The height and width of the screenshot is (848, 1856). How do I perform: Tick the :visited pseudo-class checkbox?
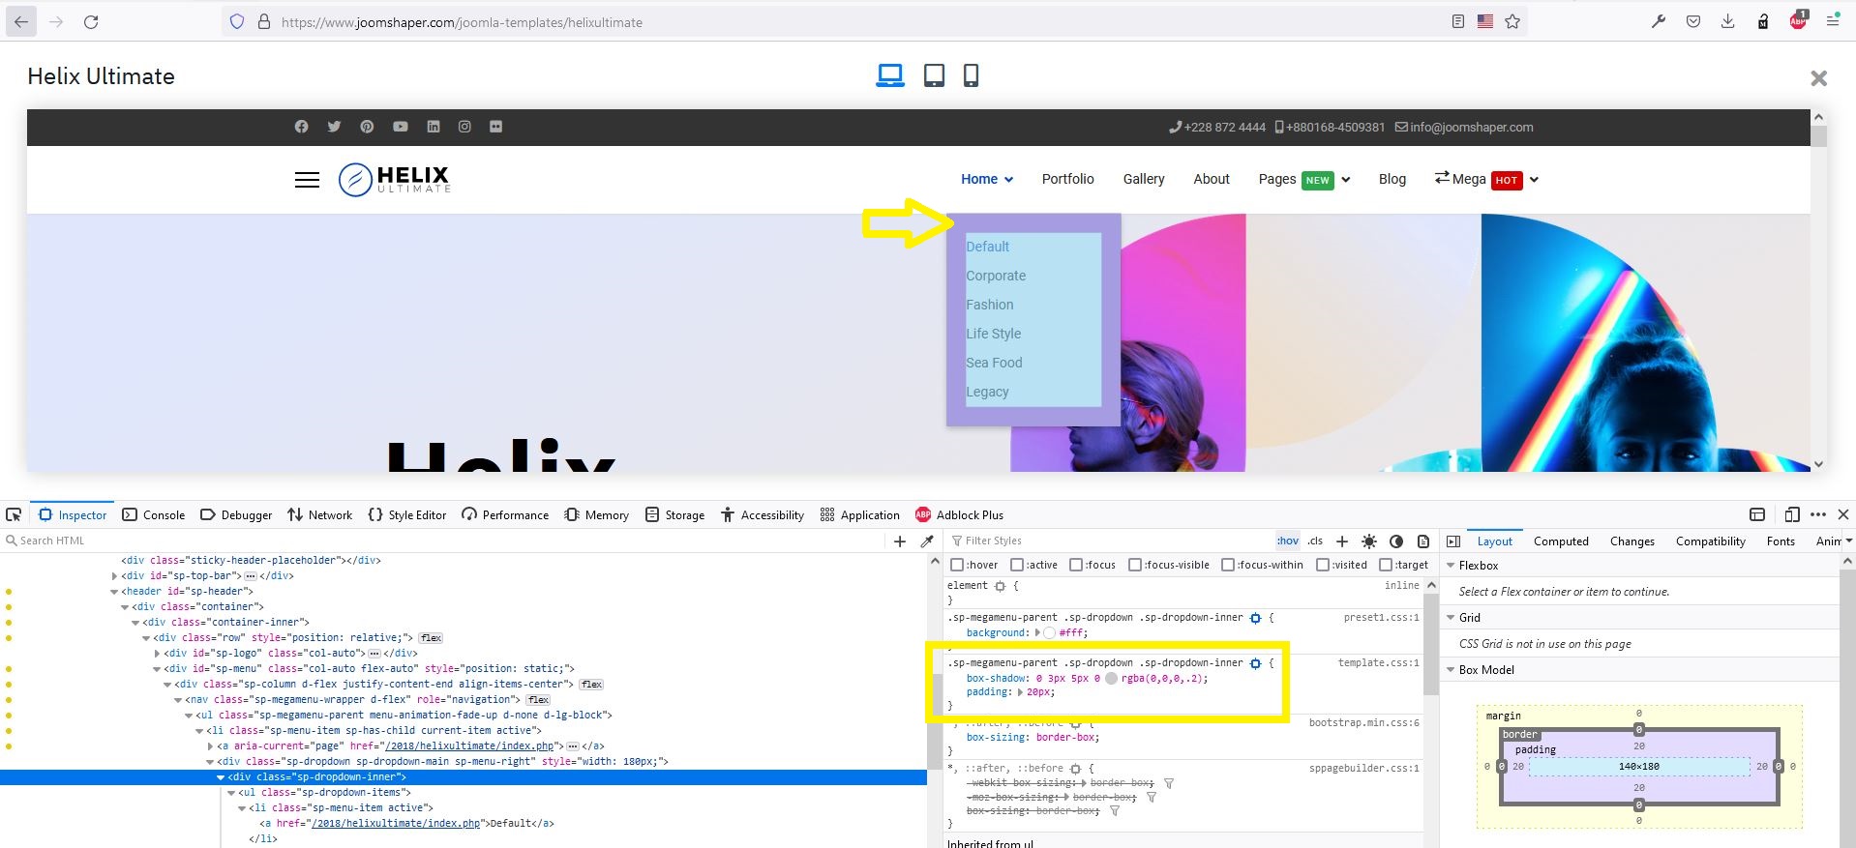pyautogui.click(x=1323, y=565)
